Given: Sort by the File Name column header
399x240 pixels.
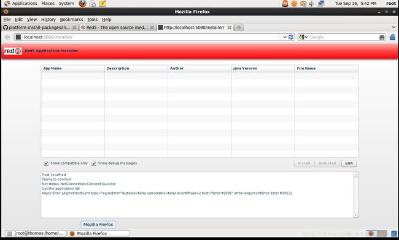Looking at the screenshot, I should click(x=326, y=69).
